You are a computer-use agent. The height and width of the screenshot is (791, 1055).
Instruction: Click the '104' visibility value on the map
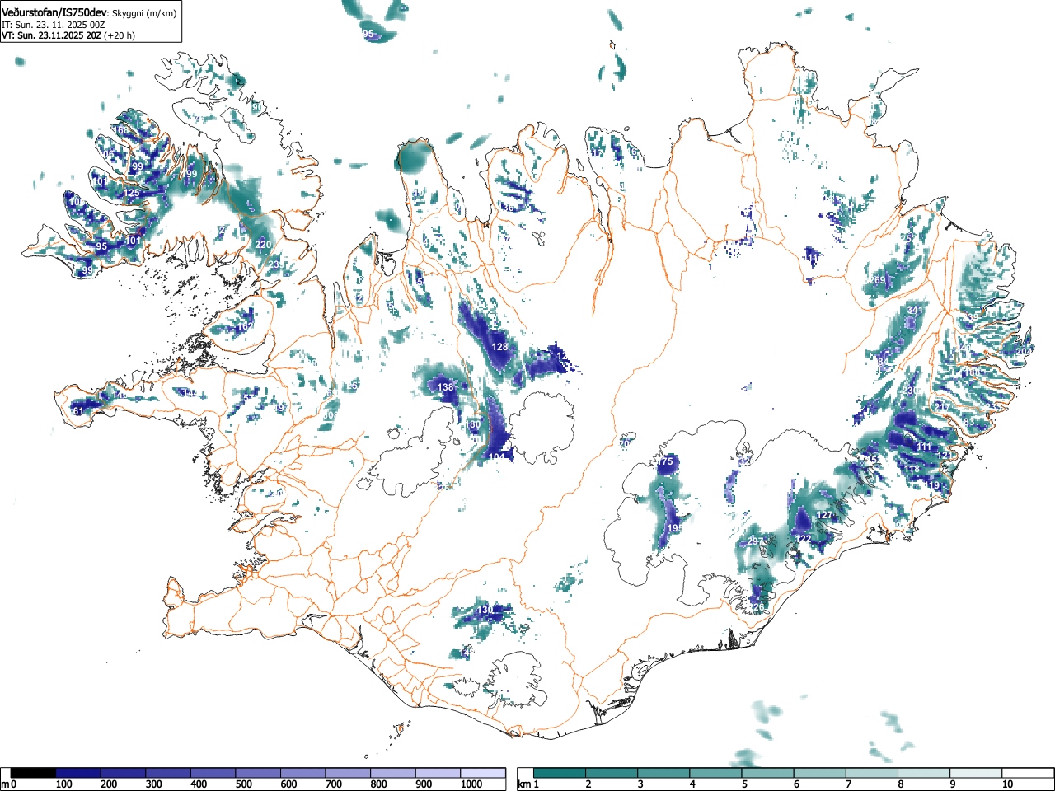click(x=497, y=457)
